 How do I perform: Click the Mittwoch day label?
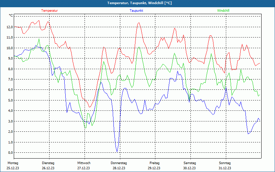[x=84, y=163]
